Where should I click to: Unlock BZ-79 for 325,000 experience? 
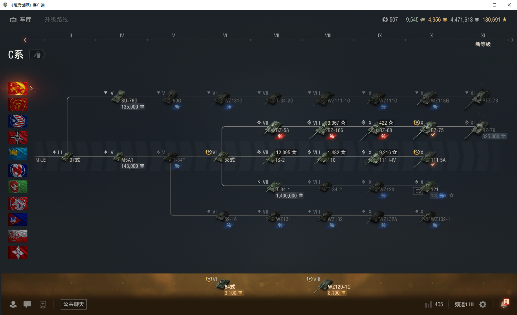tap(494, 137)
